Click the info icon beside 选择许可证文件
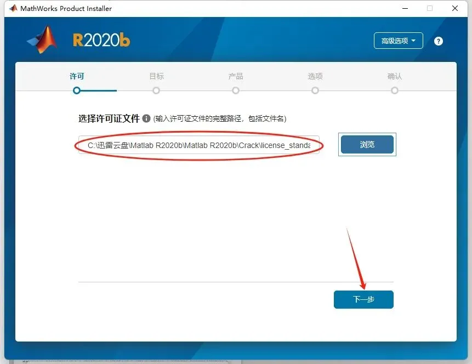 146,118
